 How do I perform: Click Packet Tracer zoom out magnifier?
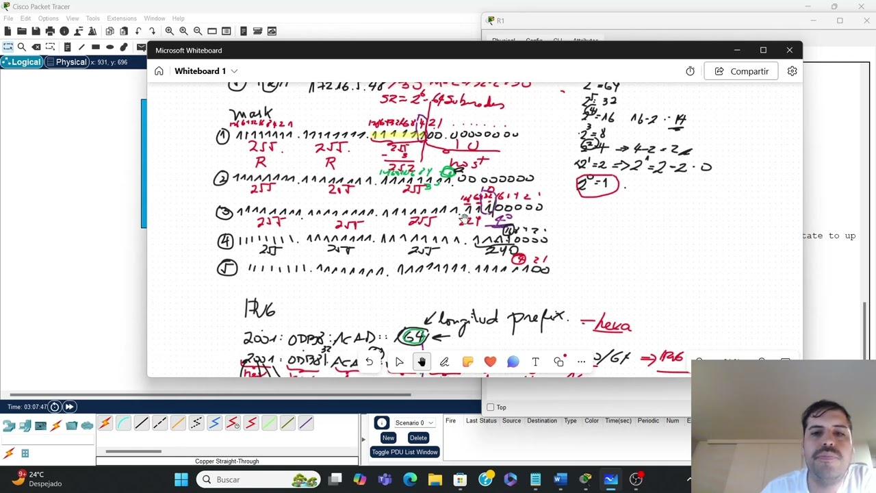[x=198, y=31]
